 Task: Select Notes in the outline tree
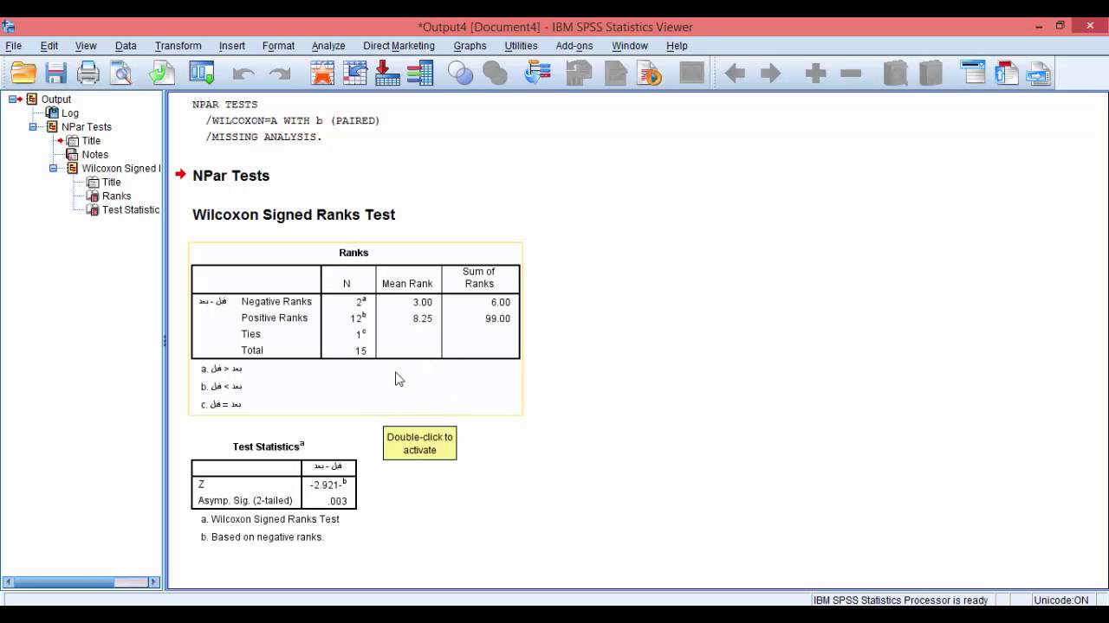(x=95, y=155)
